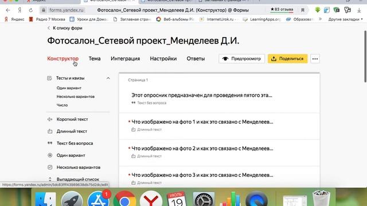Open the downloads arrow icon at toolbar end

point(359,10)
